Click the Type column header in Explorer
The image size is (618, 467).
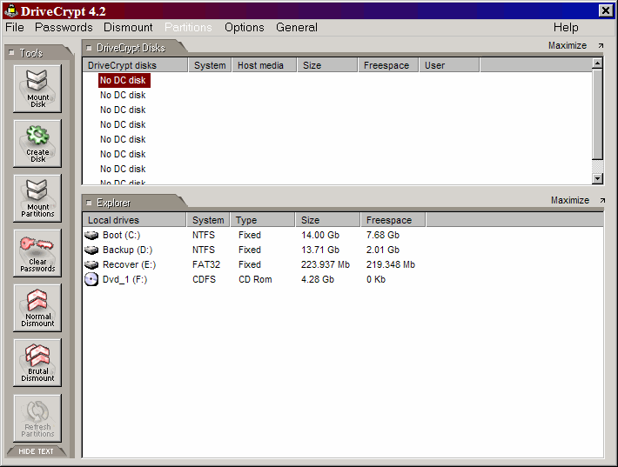point(263,220)
